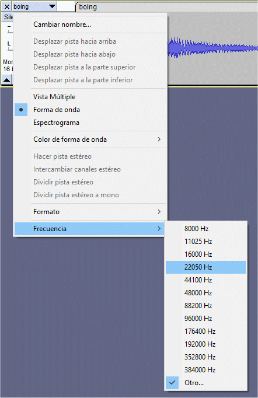Switch to Vista Múltiple view
This screenshot has width=258, height=398.
(x=90, y=97)
